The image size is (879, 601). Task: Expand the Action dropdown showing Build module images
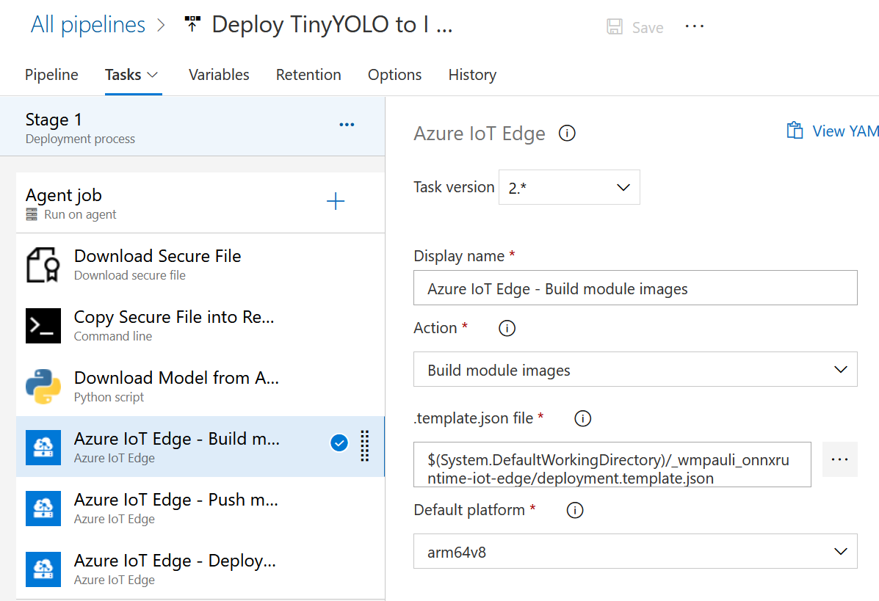click(x=635, y=370)
